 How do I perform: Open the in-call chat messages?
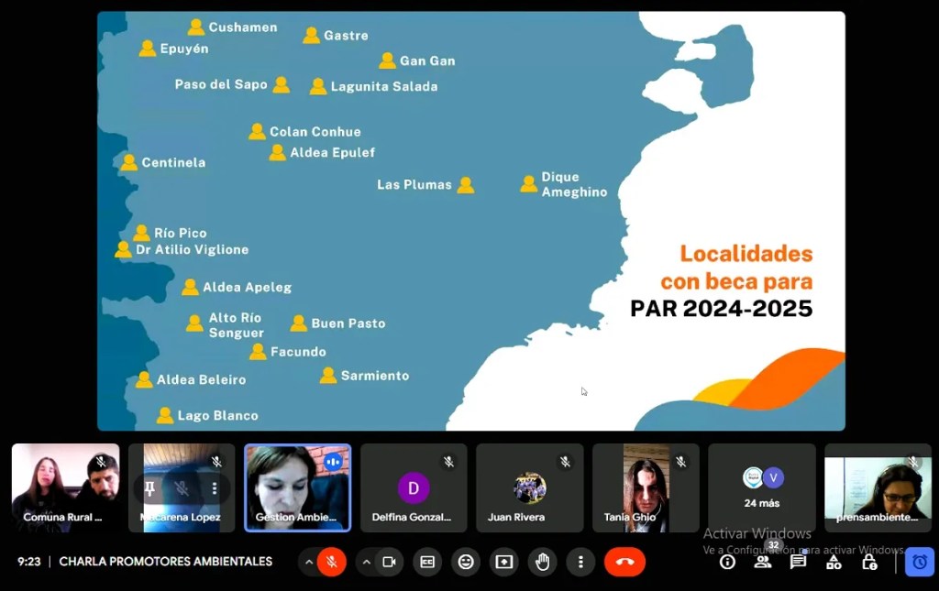click(x=797, y=562)
